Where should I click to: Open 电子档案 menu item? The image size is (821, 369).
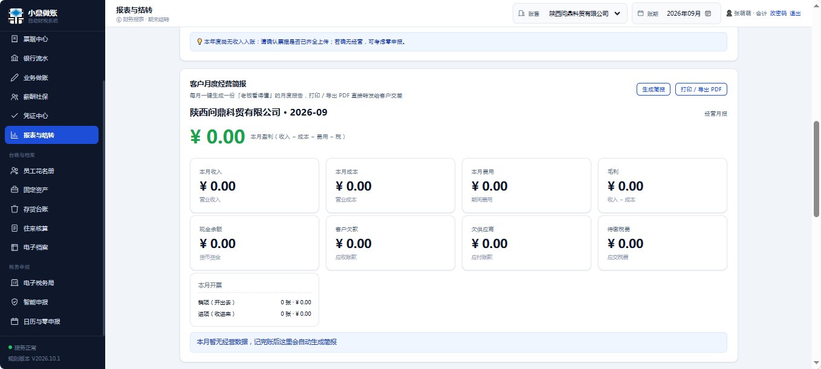pyautogui.click(x=51, y=247)
